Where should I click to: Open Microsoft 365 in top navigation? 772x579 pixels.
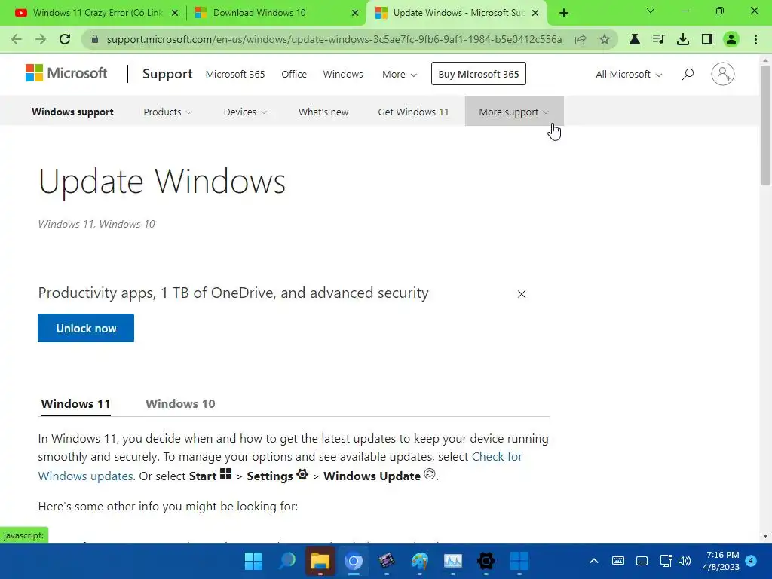(235, 75)
